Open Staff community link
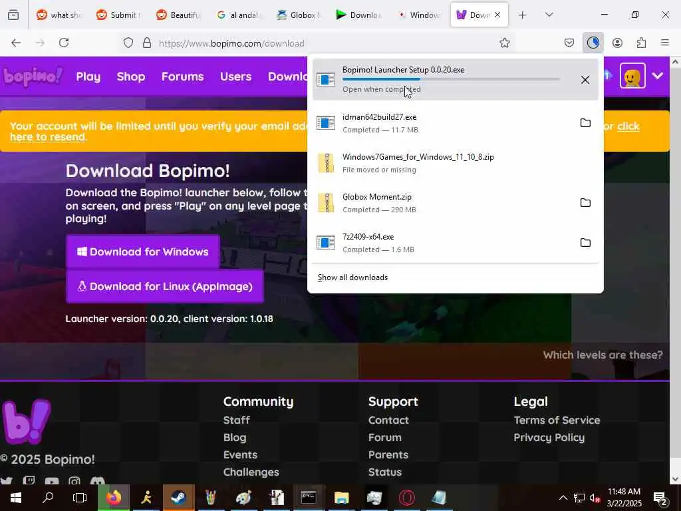681x511 pixels. [x=236, y=421]
